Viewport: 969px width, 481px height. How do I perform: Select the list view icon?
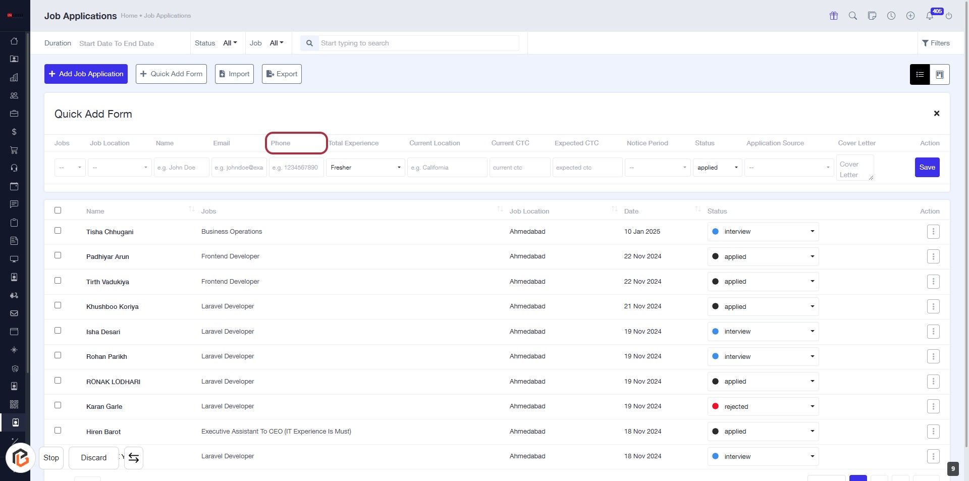[x=920, y=75]
